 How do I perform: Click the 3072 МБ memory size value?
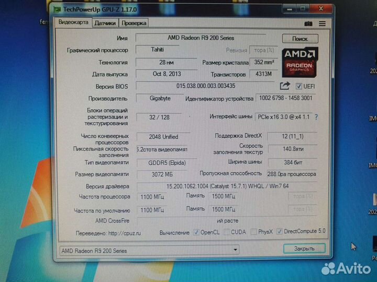pos(162,174)
